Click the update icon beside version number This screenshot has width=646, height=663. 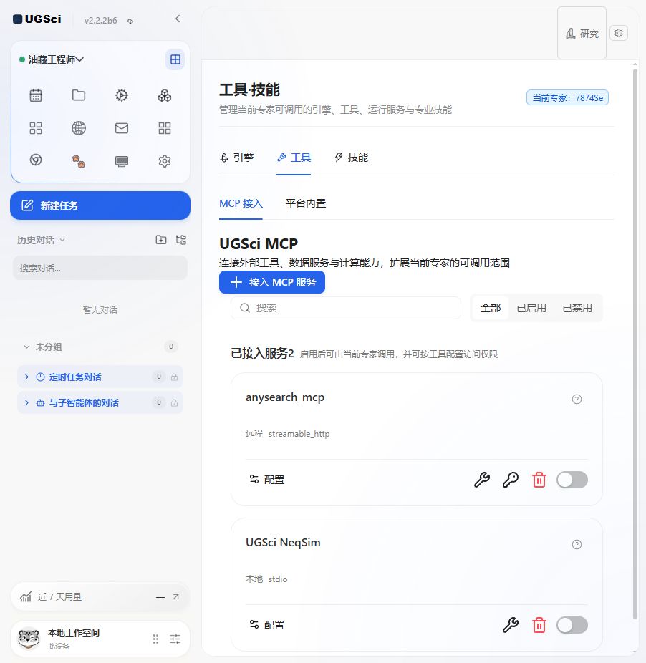pyautogui.click(x=130, y=21)
